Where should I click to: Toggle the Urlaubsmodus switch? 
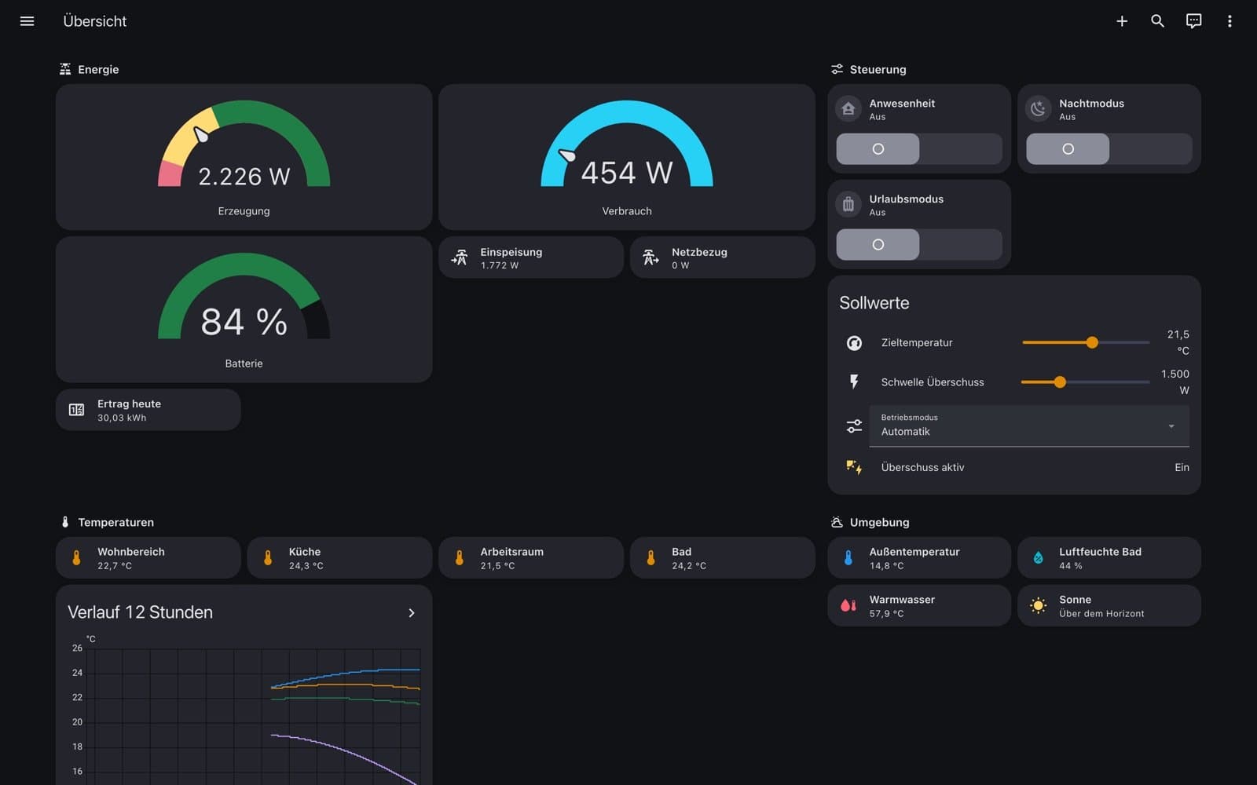point(919,245)
